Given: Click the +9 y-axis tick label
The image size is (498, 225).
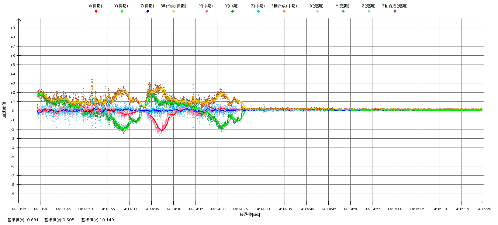Looking at the screenshot, I should [x=13, y=28].
